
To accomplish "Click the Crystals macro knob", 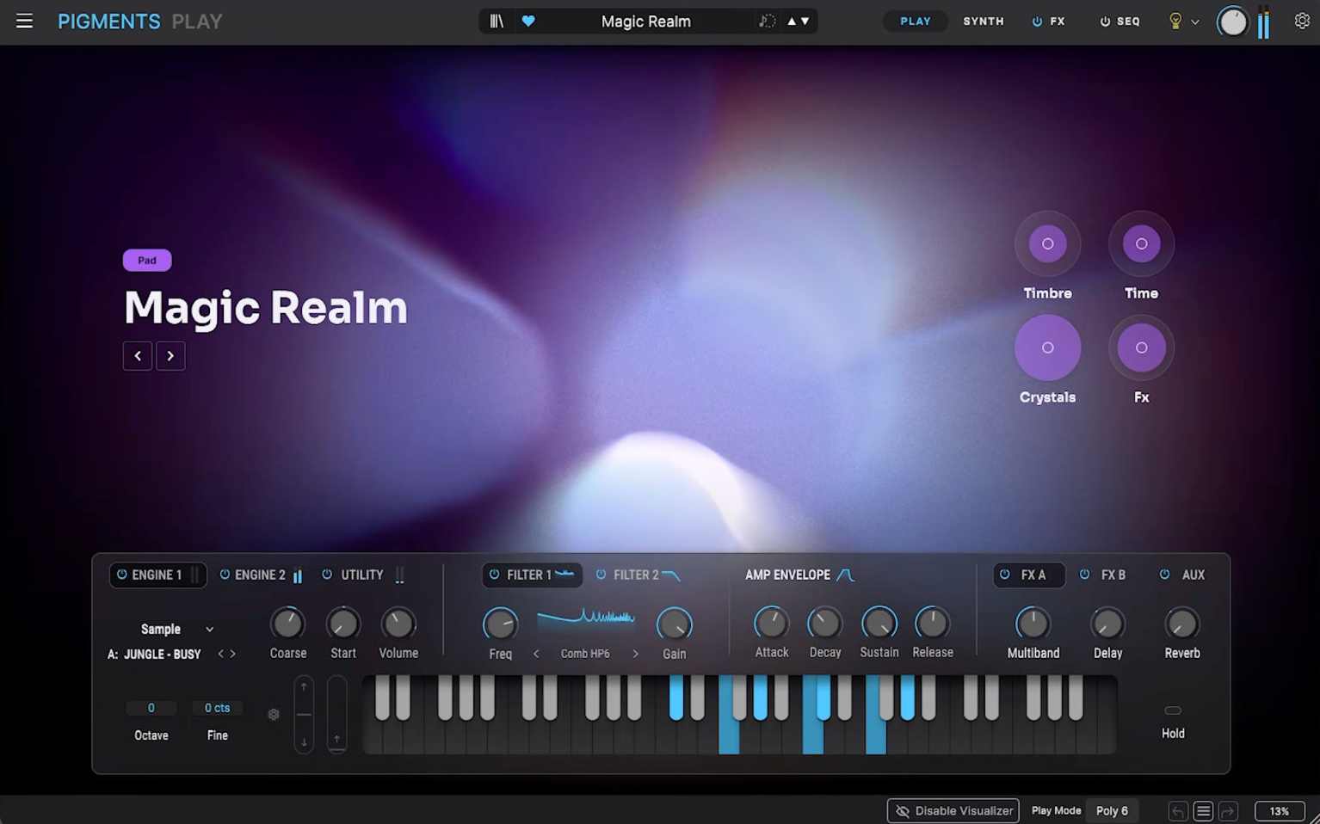I will [1047, 347].
